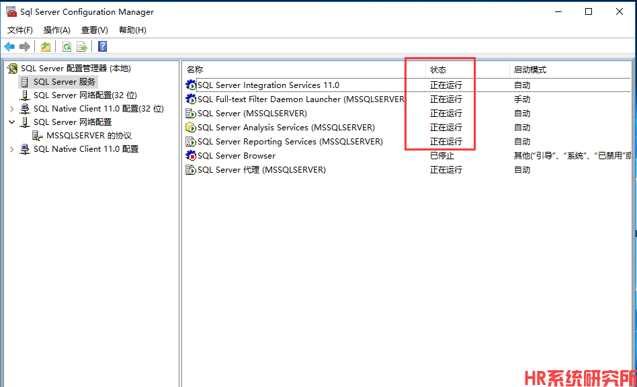This screenshot has width=637, height=387.
Task: Click the SQL Server Reporting Services icon
Action: pos(191,142)
